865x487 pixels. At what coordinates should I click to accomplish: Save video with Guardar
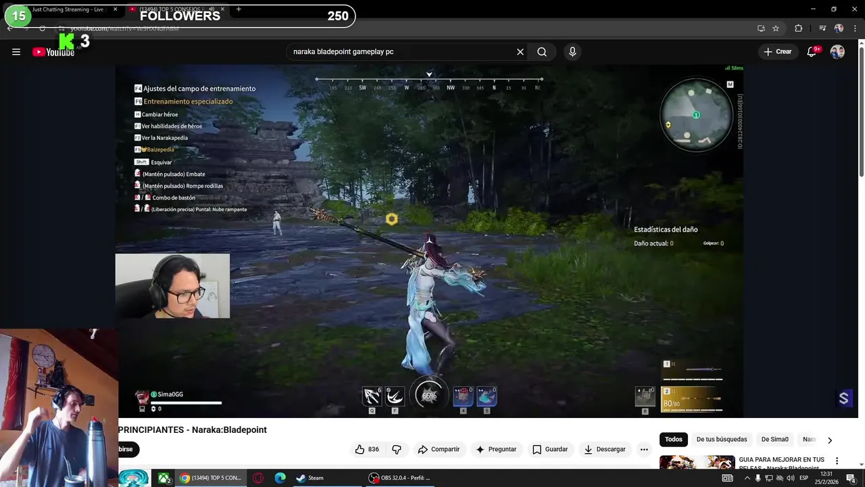click(x=550, y=449)
